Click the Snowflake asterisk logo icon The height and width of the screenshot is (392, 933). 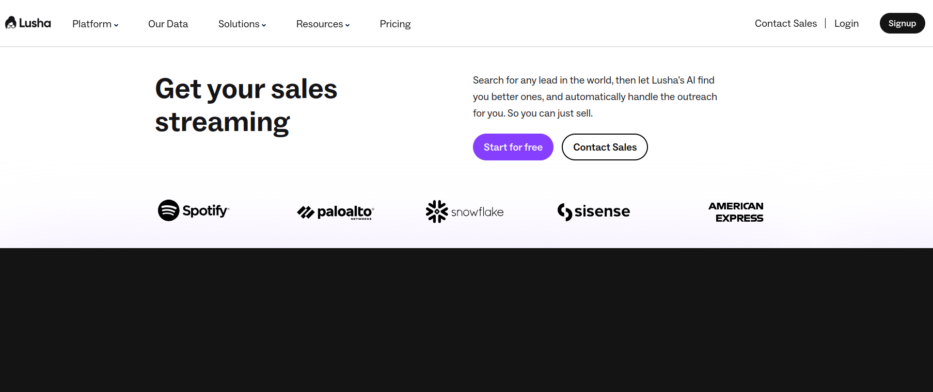click(x=437, y=211)
